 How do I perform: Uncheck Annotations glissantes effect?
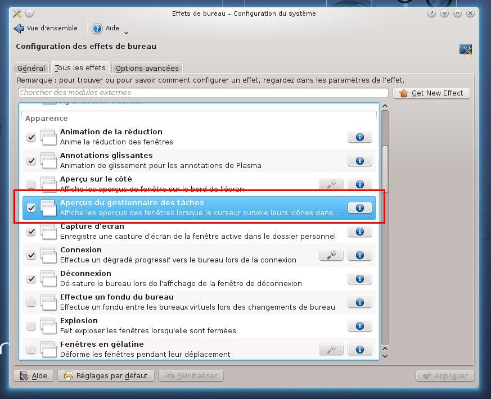pos(31,161)
